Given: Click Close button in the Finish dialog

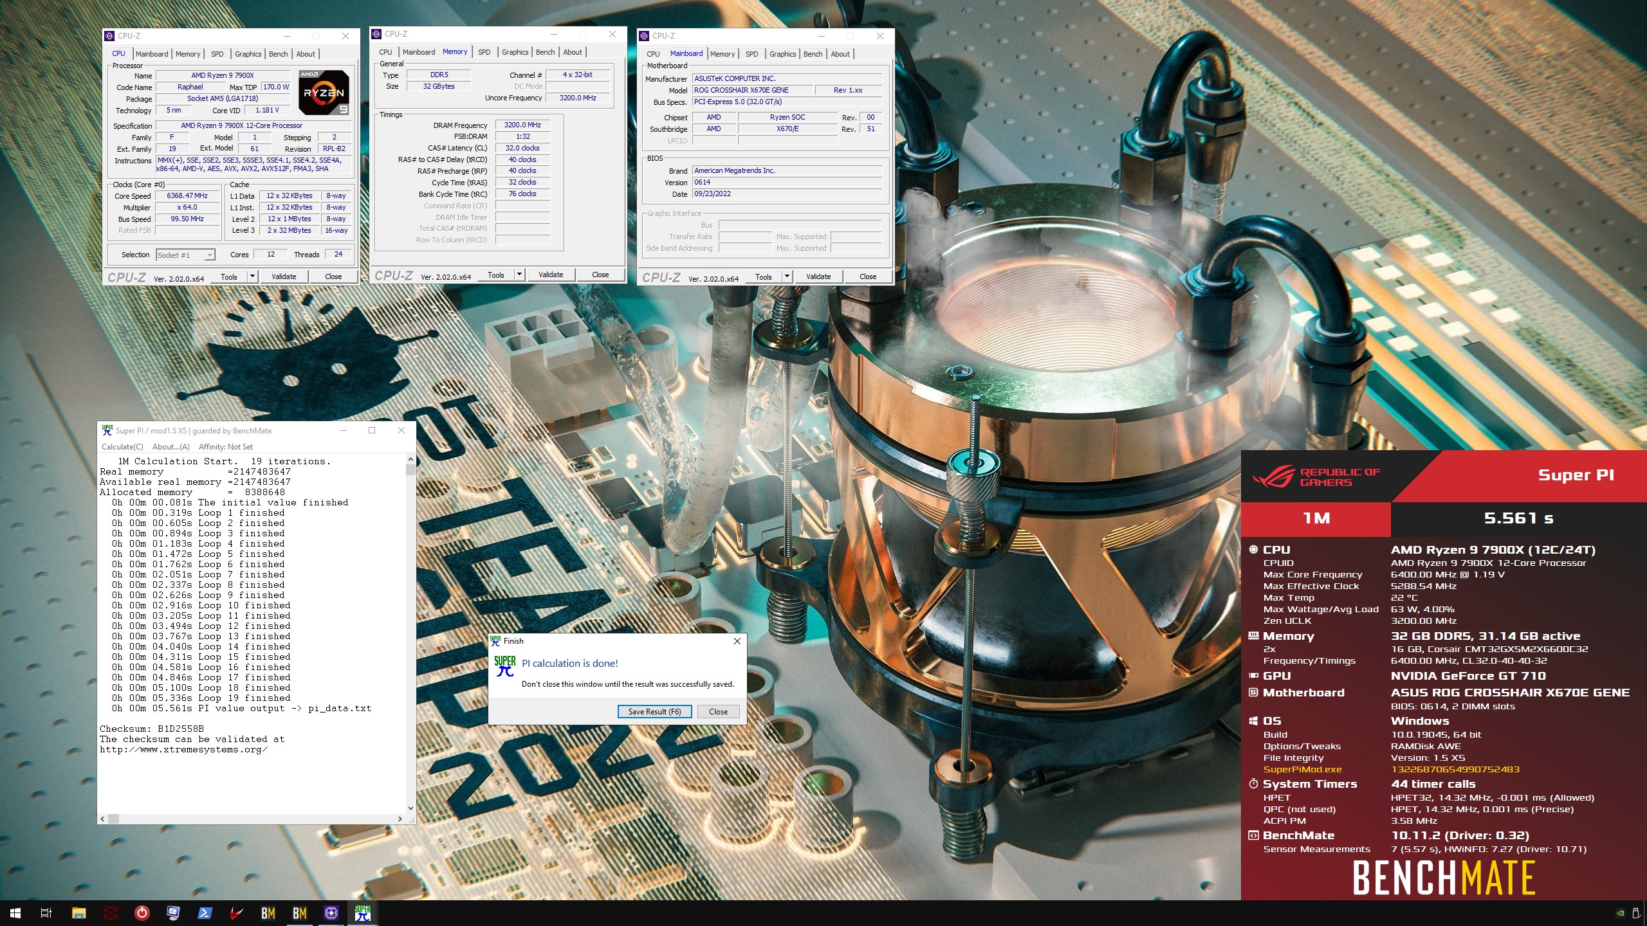Looking at the screenshot, I should (718, 711).
